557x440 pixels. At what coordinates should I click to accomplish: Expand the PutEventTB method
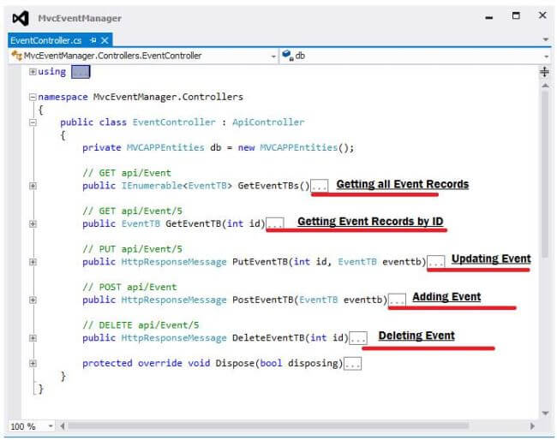pos(33,262)
